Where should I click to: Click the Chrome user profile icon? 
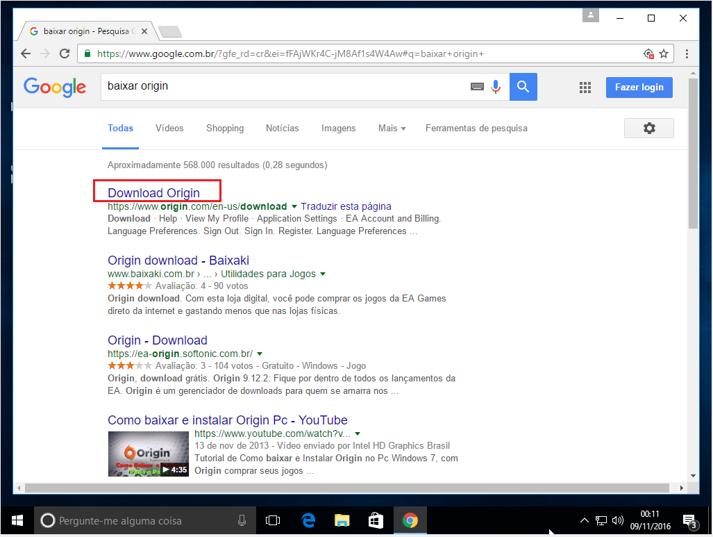coord(590,15)
